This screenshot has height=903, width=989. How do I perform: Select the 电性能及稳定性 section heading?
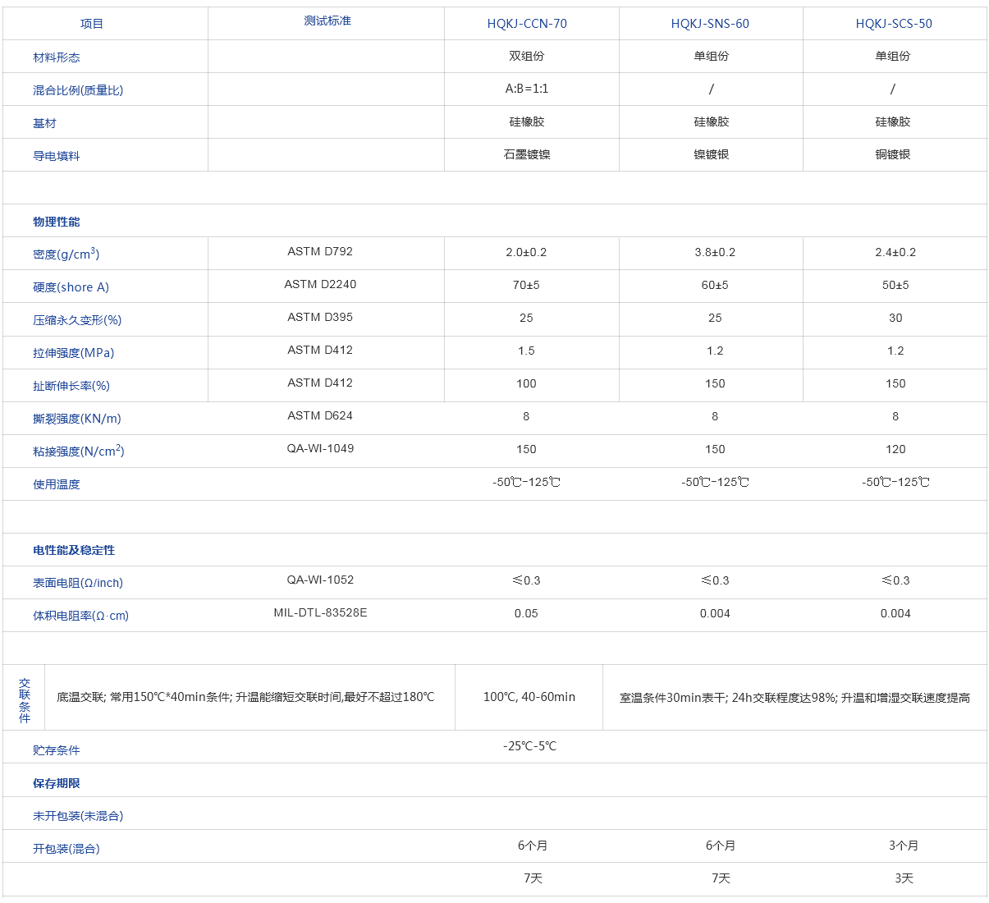(74, 550)
